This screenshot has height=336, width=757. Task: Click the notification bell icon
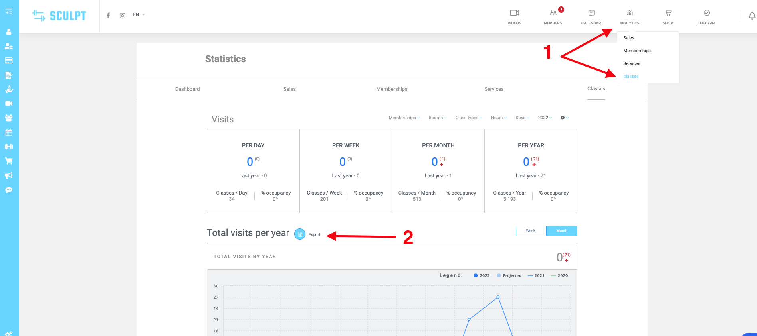(751, 16)
